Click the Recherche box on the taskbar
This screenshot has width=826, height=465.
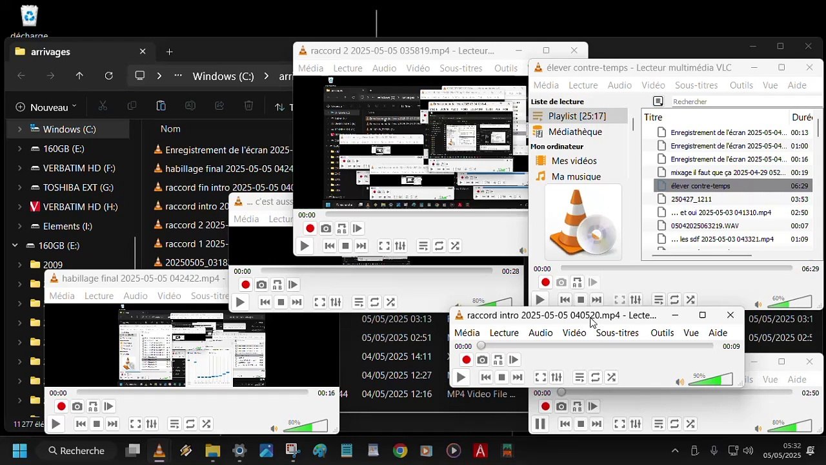77,451
